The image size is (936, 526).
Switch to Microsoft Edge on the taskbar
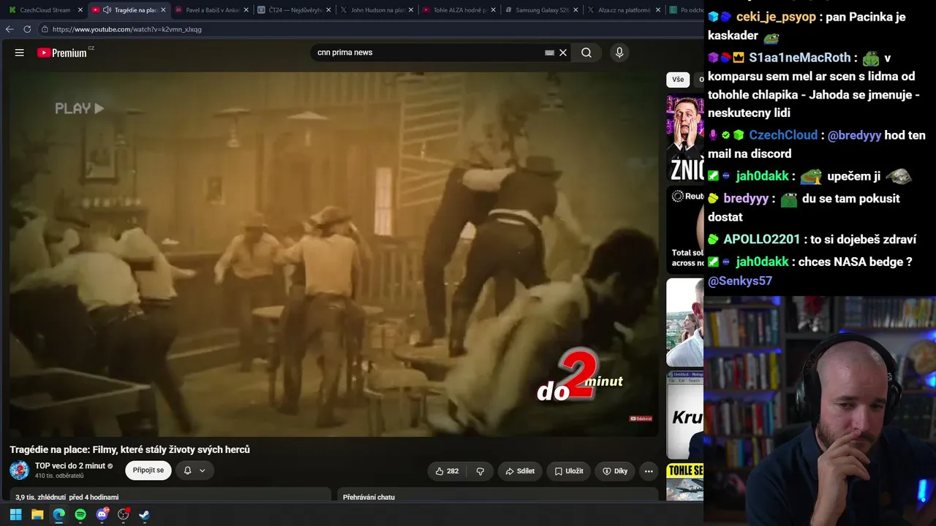click(58, 514)
